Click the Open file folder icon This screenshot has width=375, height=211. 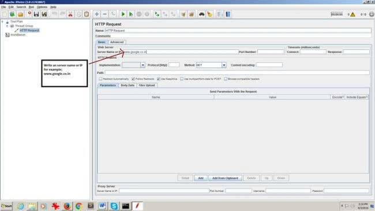click(x=20, y=14)
